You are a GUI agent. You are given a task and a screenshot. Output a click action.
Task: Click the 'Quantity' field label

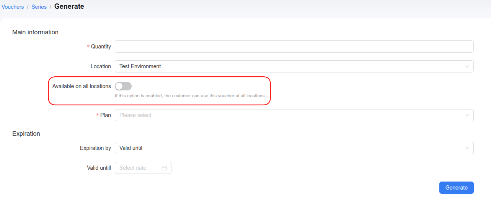tap(101, 47)
